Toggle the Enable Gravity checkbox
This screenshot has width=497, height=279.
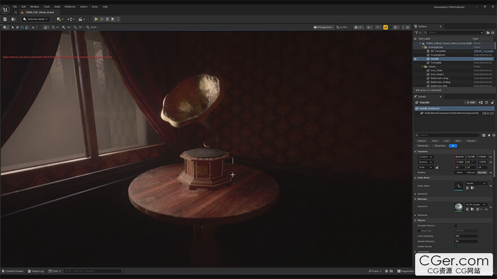point(456,246)
